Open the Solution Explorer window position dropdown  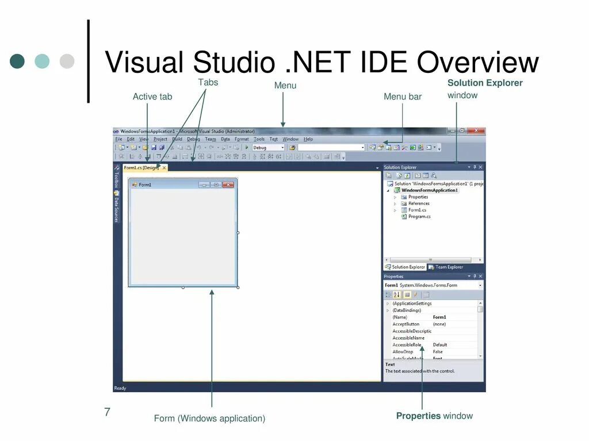[469, 167]
